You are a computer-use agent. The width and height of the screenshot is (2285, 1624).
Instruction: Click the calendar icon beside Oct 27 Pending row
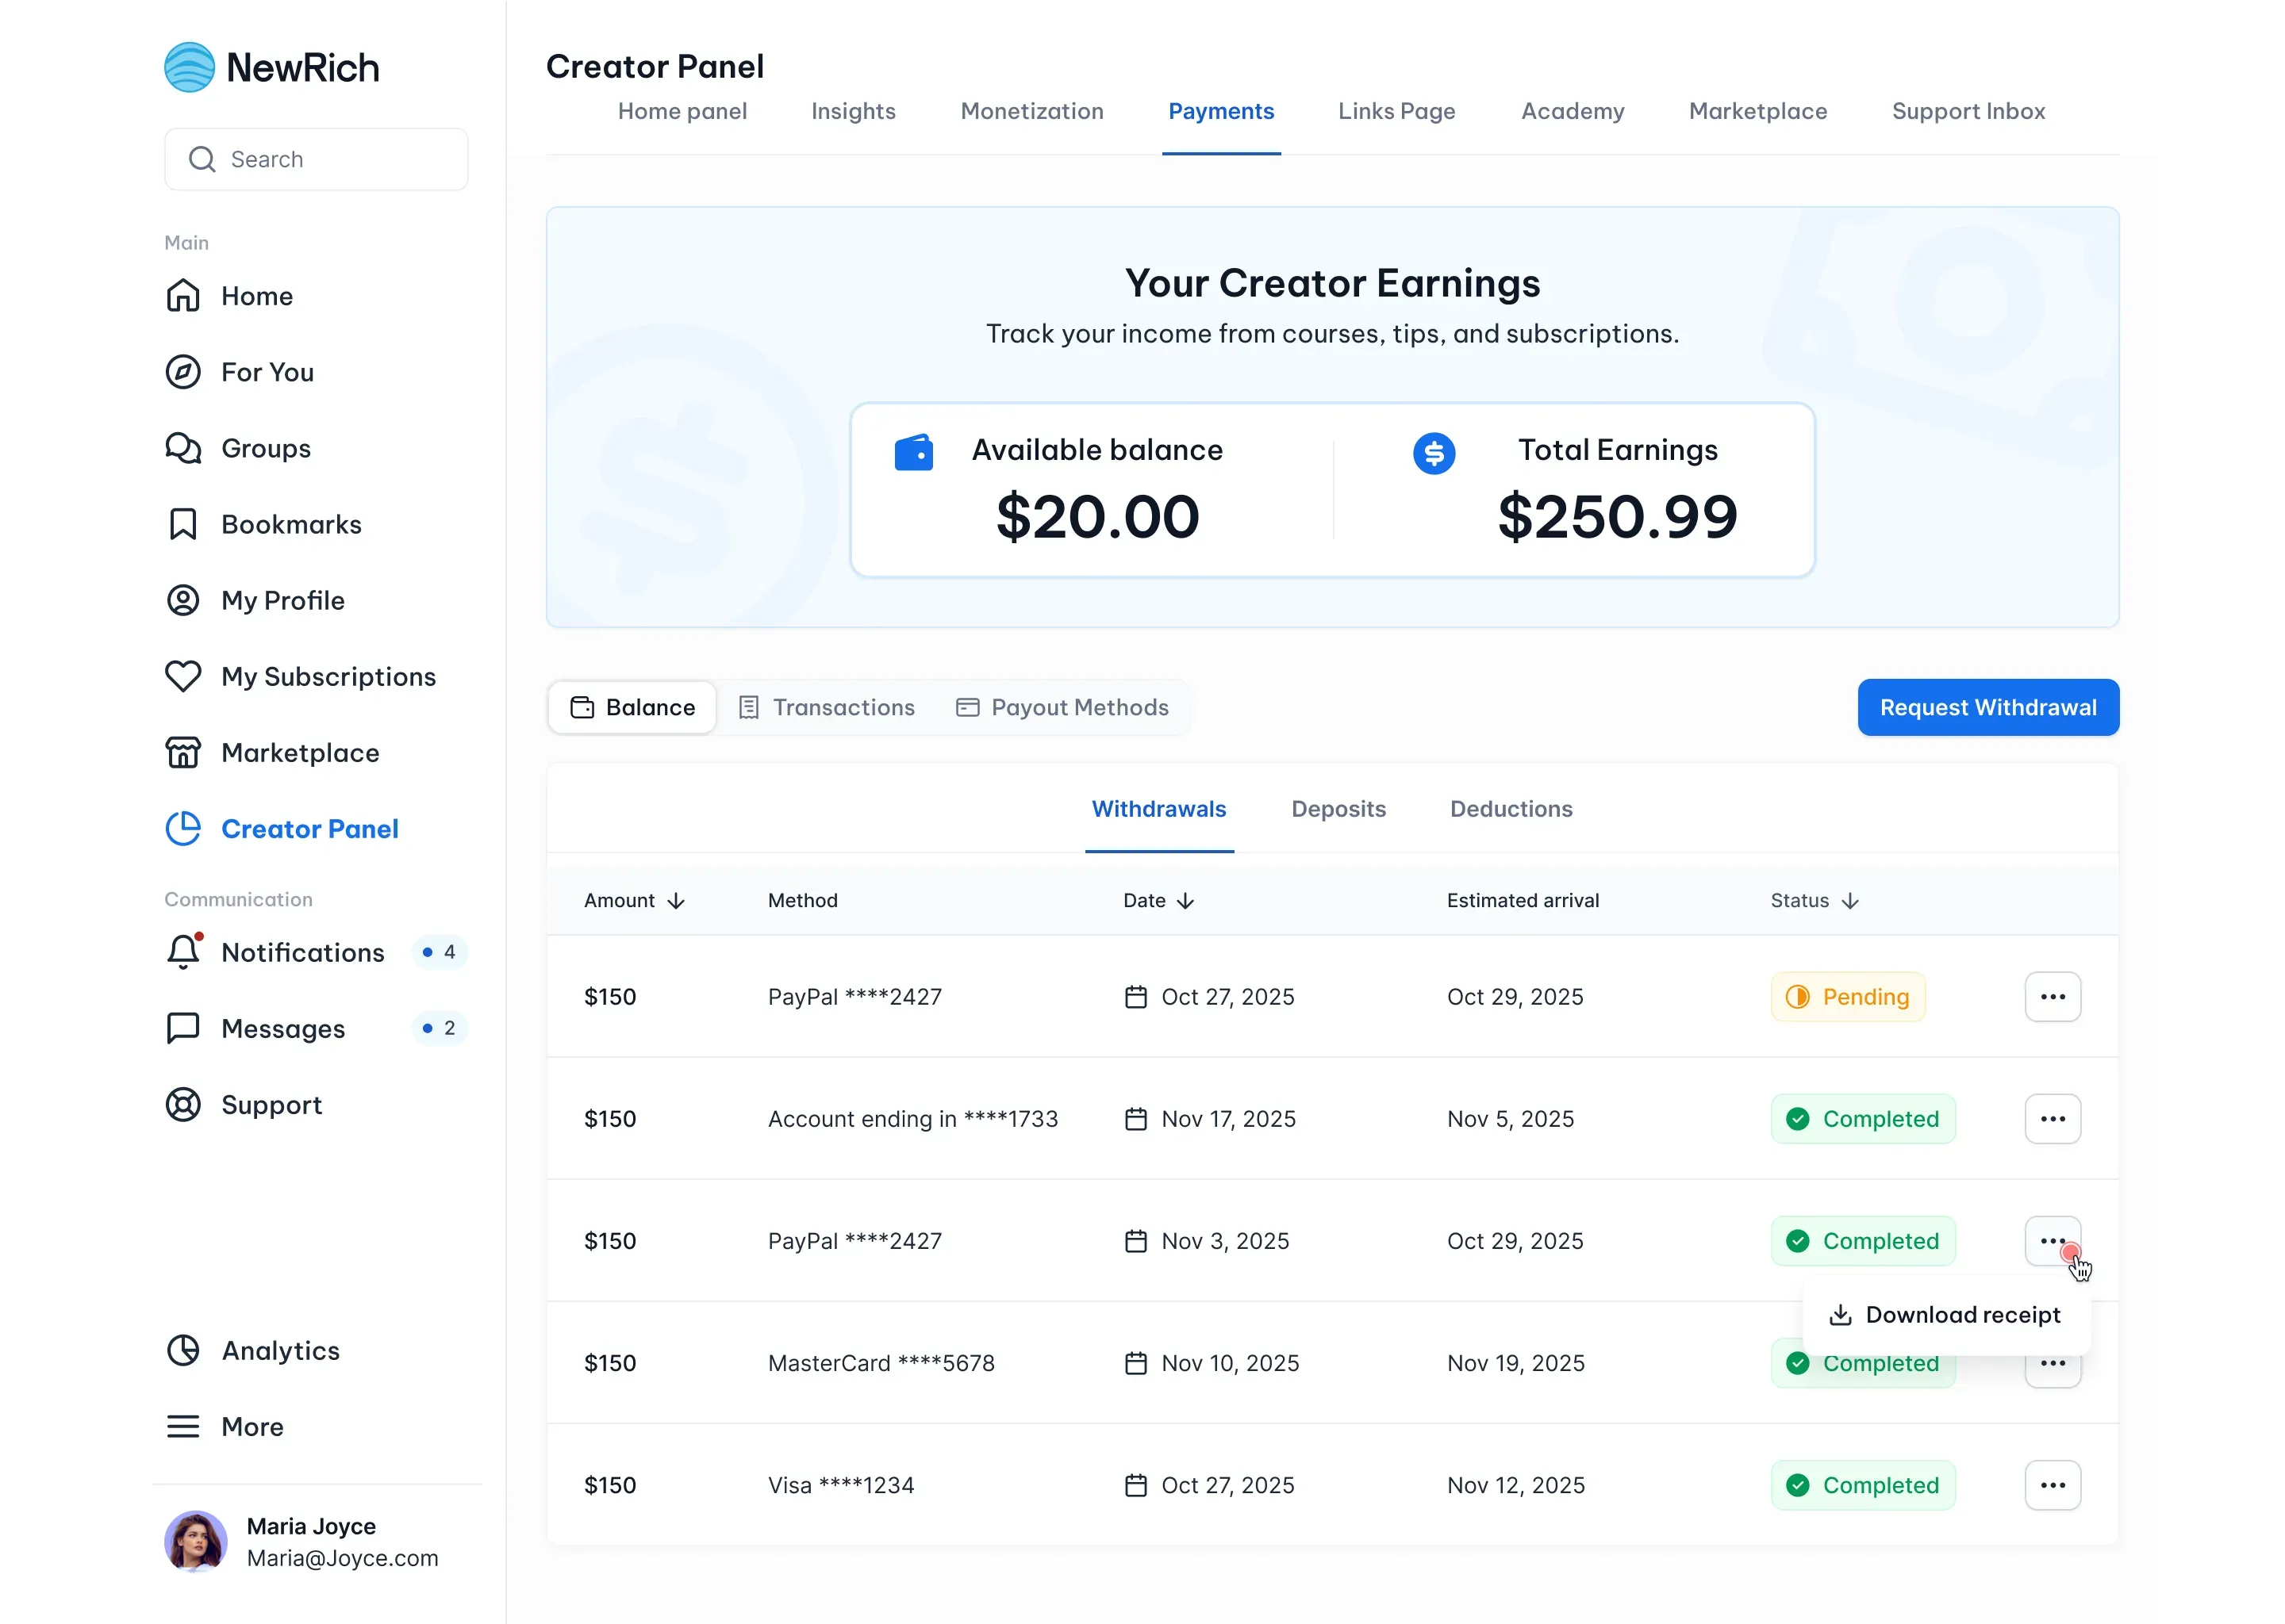pyautogui.click(x=1135, y=997)
